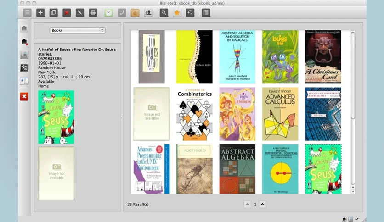The height and width of the screenshot is (222, 384).
Task: Click 'Image not available' back cover in details panel
Action: click(56, 173)
